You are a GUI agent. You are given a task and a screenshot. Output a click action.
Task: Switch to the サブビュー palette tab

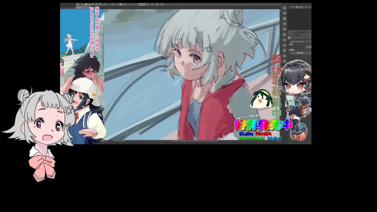300,7
